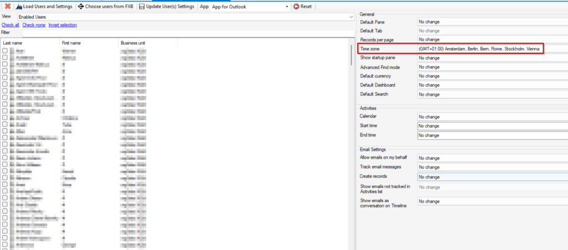The height and width of the screenshot is (250, 568).
Task: Click the Reset toolbar button
Action: (302, 7)
